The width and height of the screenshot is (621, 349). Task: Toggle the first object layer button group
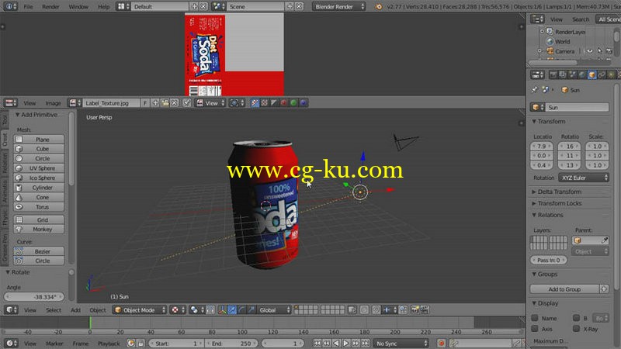point(539,243)
